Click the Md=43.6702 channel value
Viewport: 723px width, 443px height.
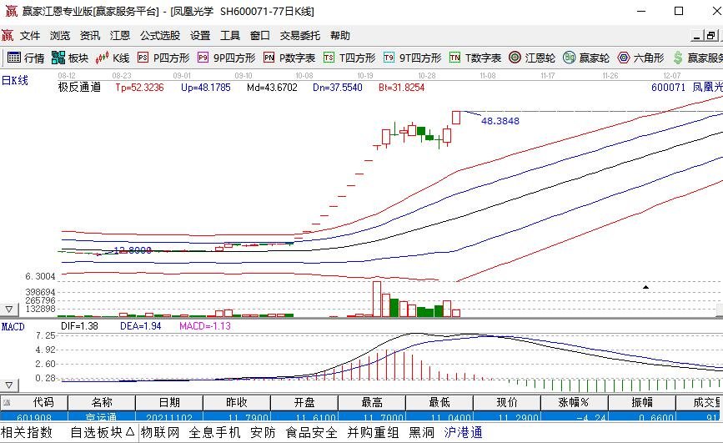(272, 88)
